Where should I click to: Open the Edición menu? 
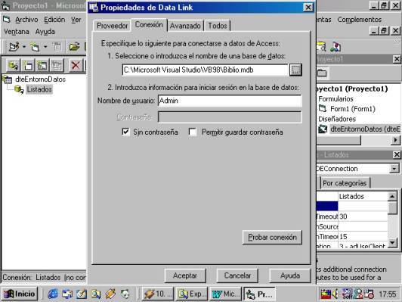pos(54,20)
